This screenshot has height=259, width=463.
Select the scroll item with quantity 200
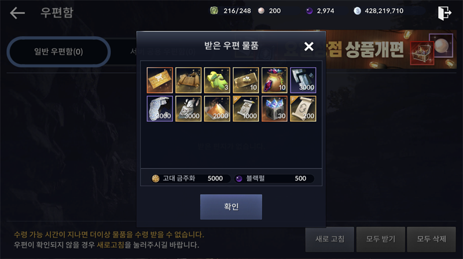pyautogui.click(x=303, y=108)
